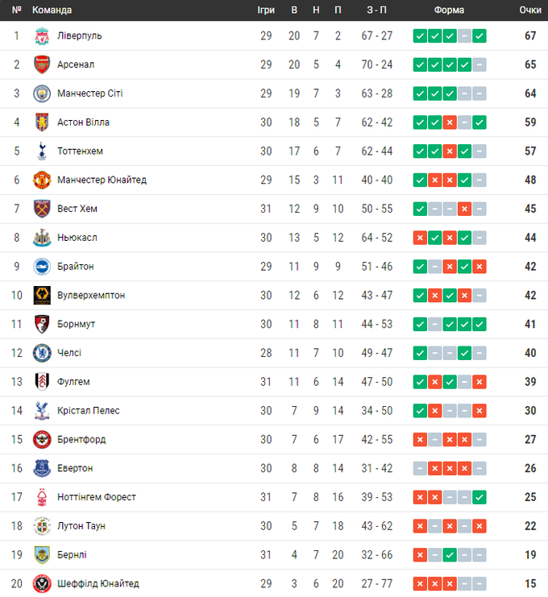This screenshot has width=548, height=597.
Task: Click Liverpool's most recent green win badge
Action: pos(479,35)
